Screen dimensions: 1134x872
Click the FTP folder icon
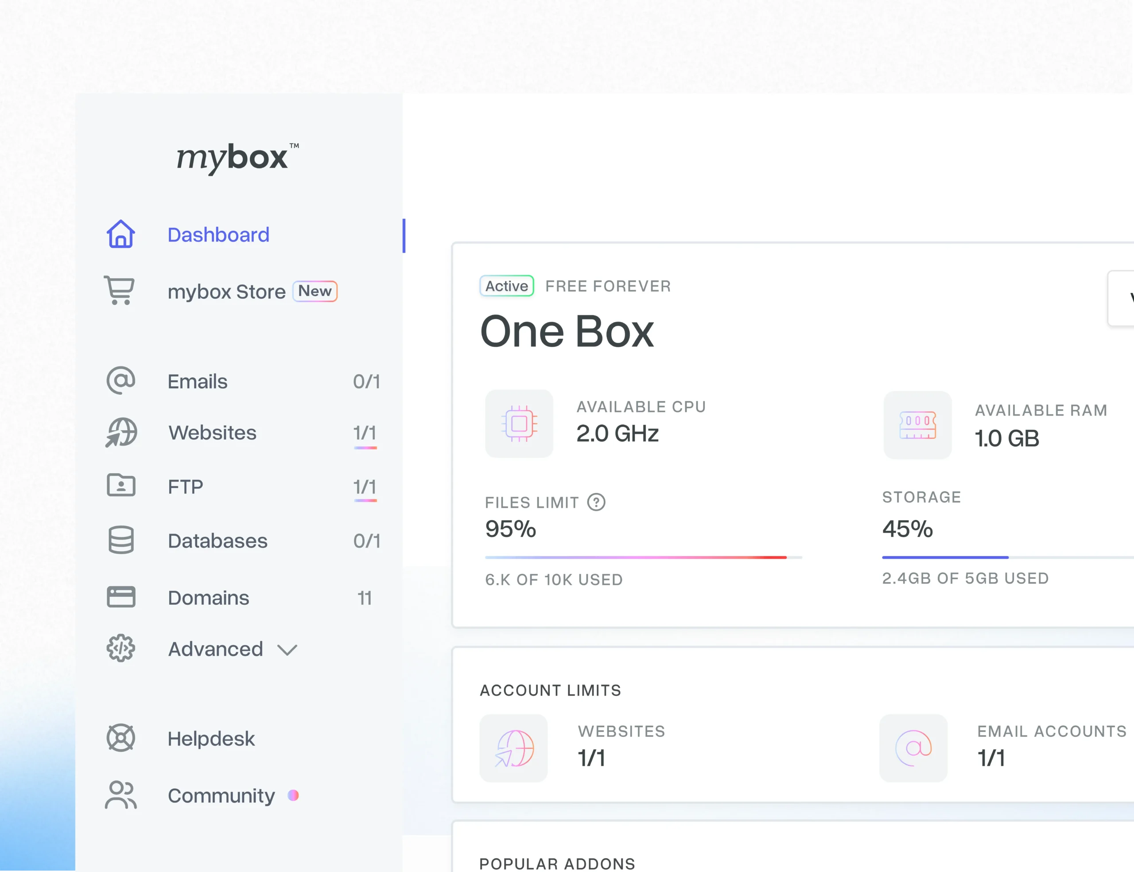pos(121,485)
